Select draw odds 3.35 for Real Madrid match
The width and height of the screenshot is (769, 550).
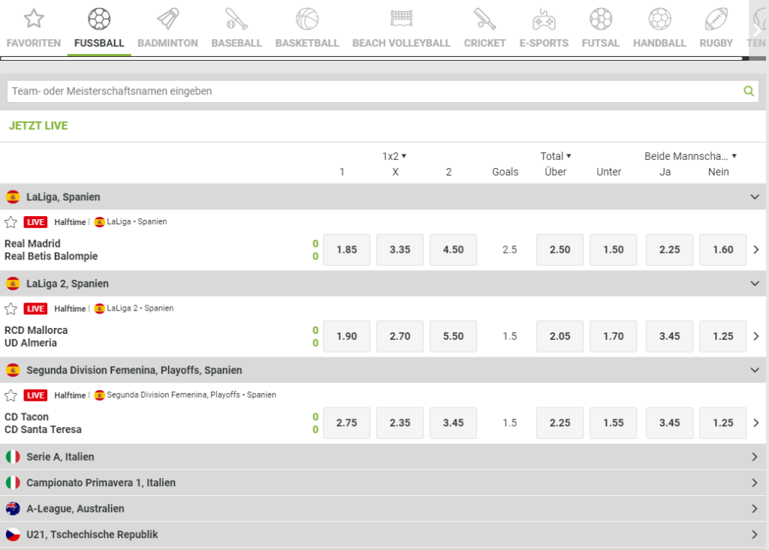coord(400,250)
